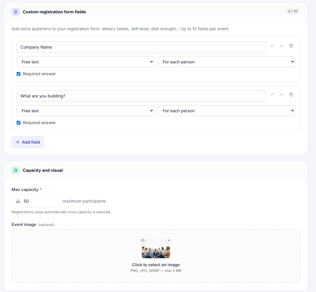Edit the Company Name label field
Screen dimensions: 316x292
point(141,47)
